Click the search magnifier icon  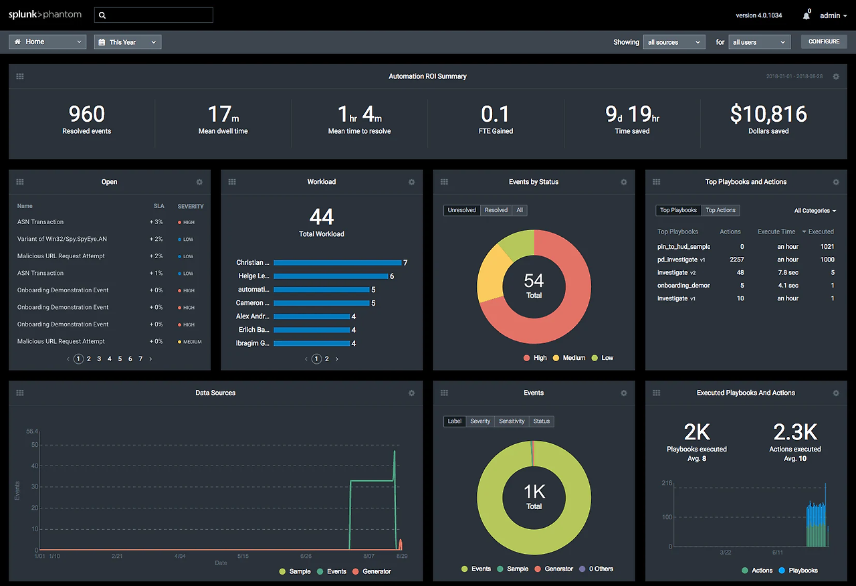[x=102, y=15]
